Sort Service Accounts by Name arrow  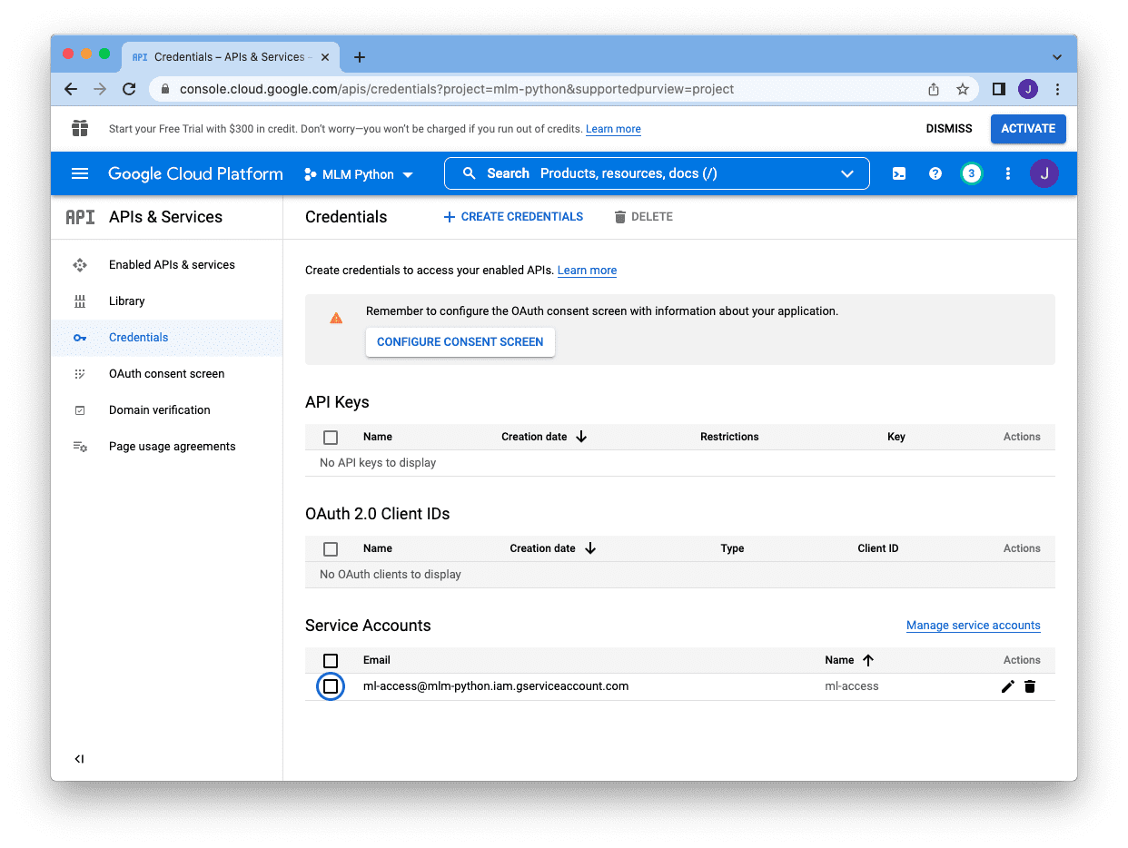868,660
